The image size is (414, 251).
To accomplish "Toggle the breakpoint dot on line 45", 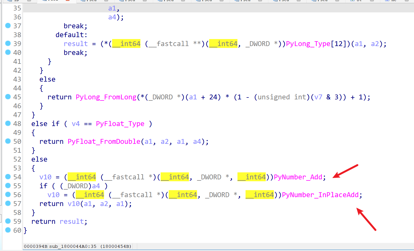I will [x=8, y=97].
